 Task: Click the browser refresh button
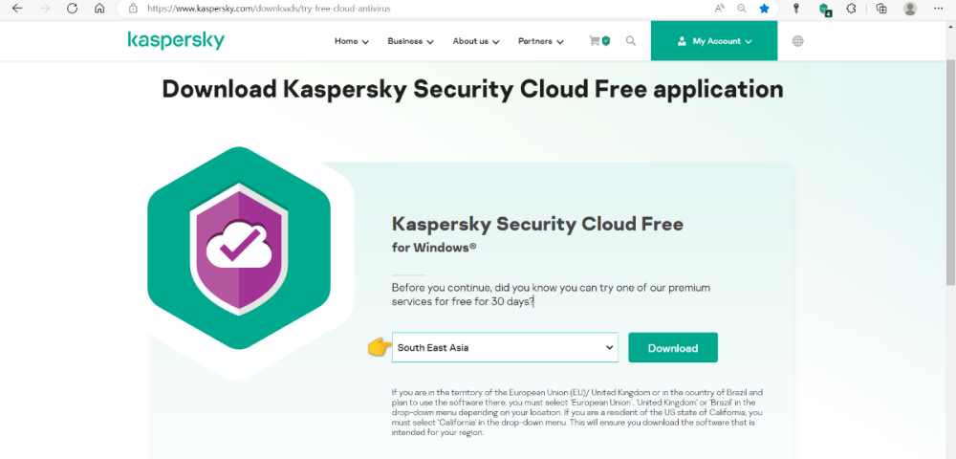click(x=72, y=8)
